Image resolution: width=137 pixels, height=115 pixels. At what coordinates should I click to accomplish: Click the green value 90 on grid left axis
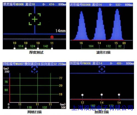[x=6, y=90]
